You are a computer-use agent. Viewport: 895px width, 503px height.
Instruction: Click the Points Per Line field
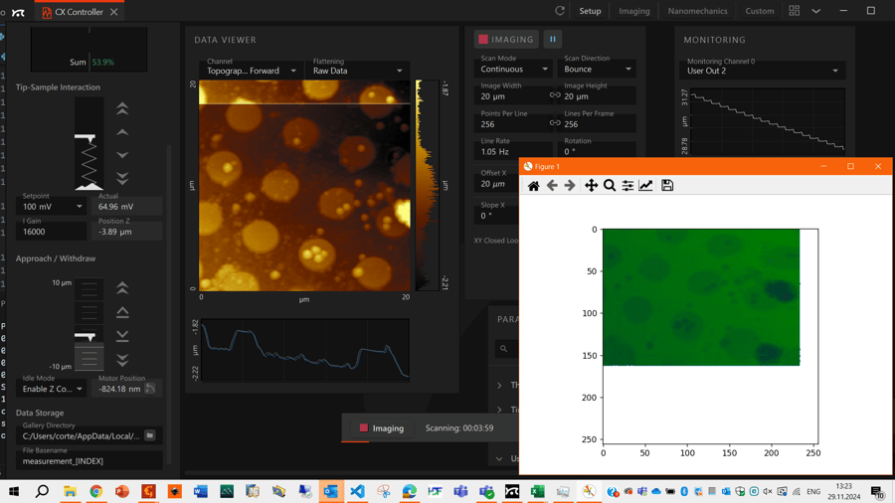click(x=511, y=121)
